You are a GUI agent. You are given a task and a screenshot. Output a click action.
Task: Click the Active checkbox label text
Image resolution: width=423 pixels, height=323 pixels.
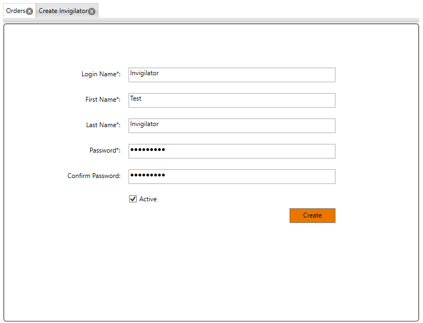point(148,199)
